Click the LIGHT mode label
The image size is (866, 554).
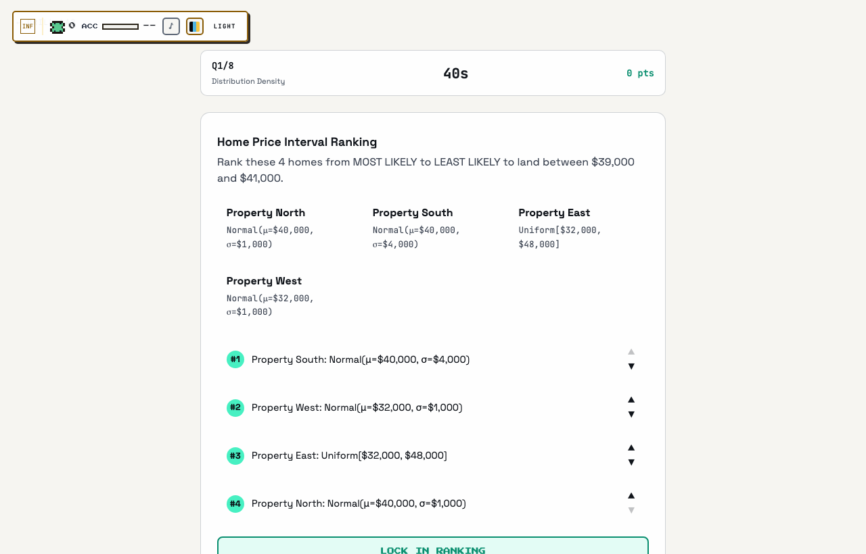(225, 26)
